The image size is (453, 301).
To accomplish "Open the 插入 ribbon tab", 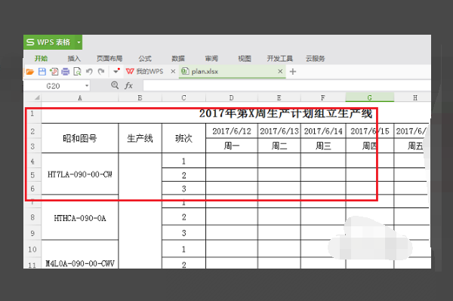I will pyautogui.click(x=74, y=59).
